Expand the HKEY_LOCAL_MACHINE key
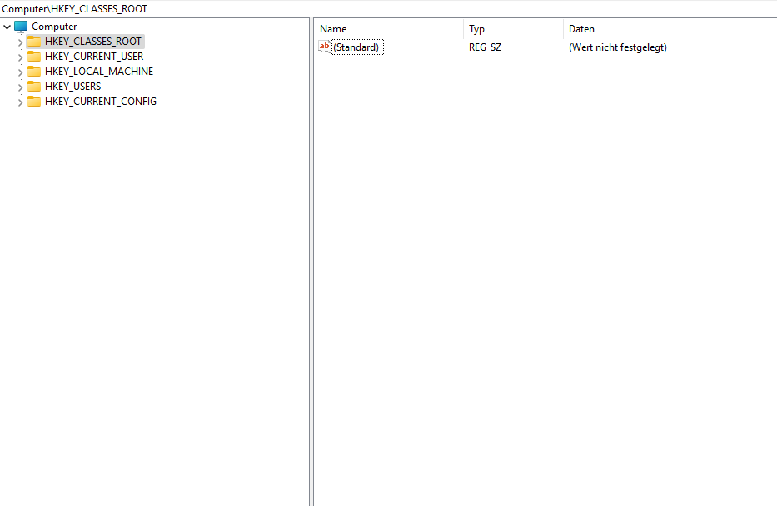 20,72
